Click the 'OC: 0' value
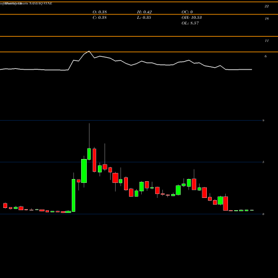This screenshot has width=278, height=278. [x=187, y=12]
